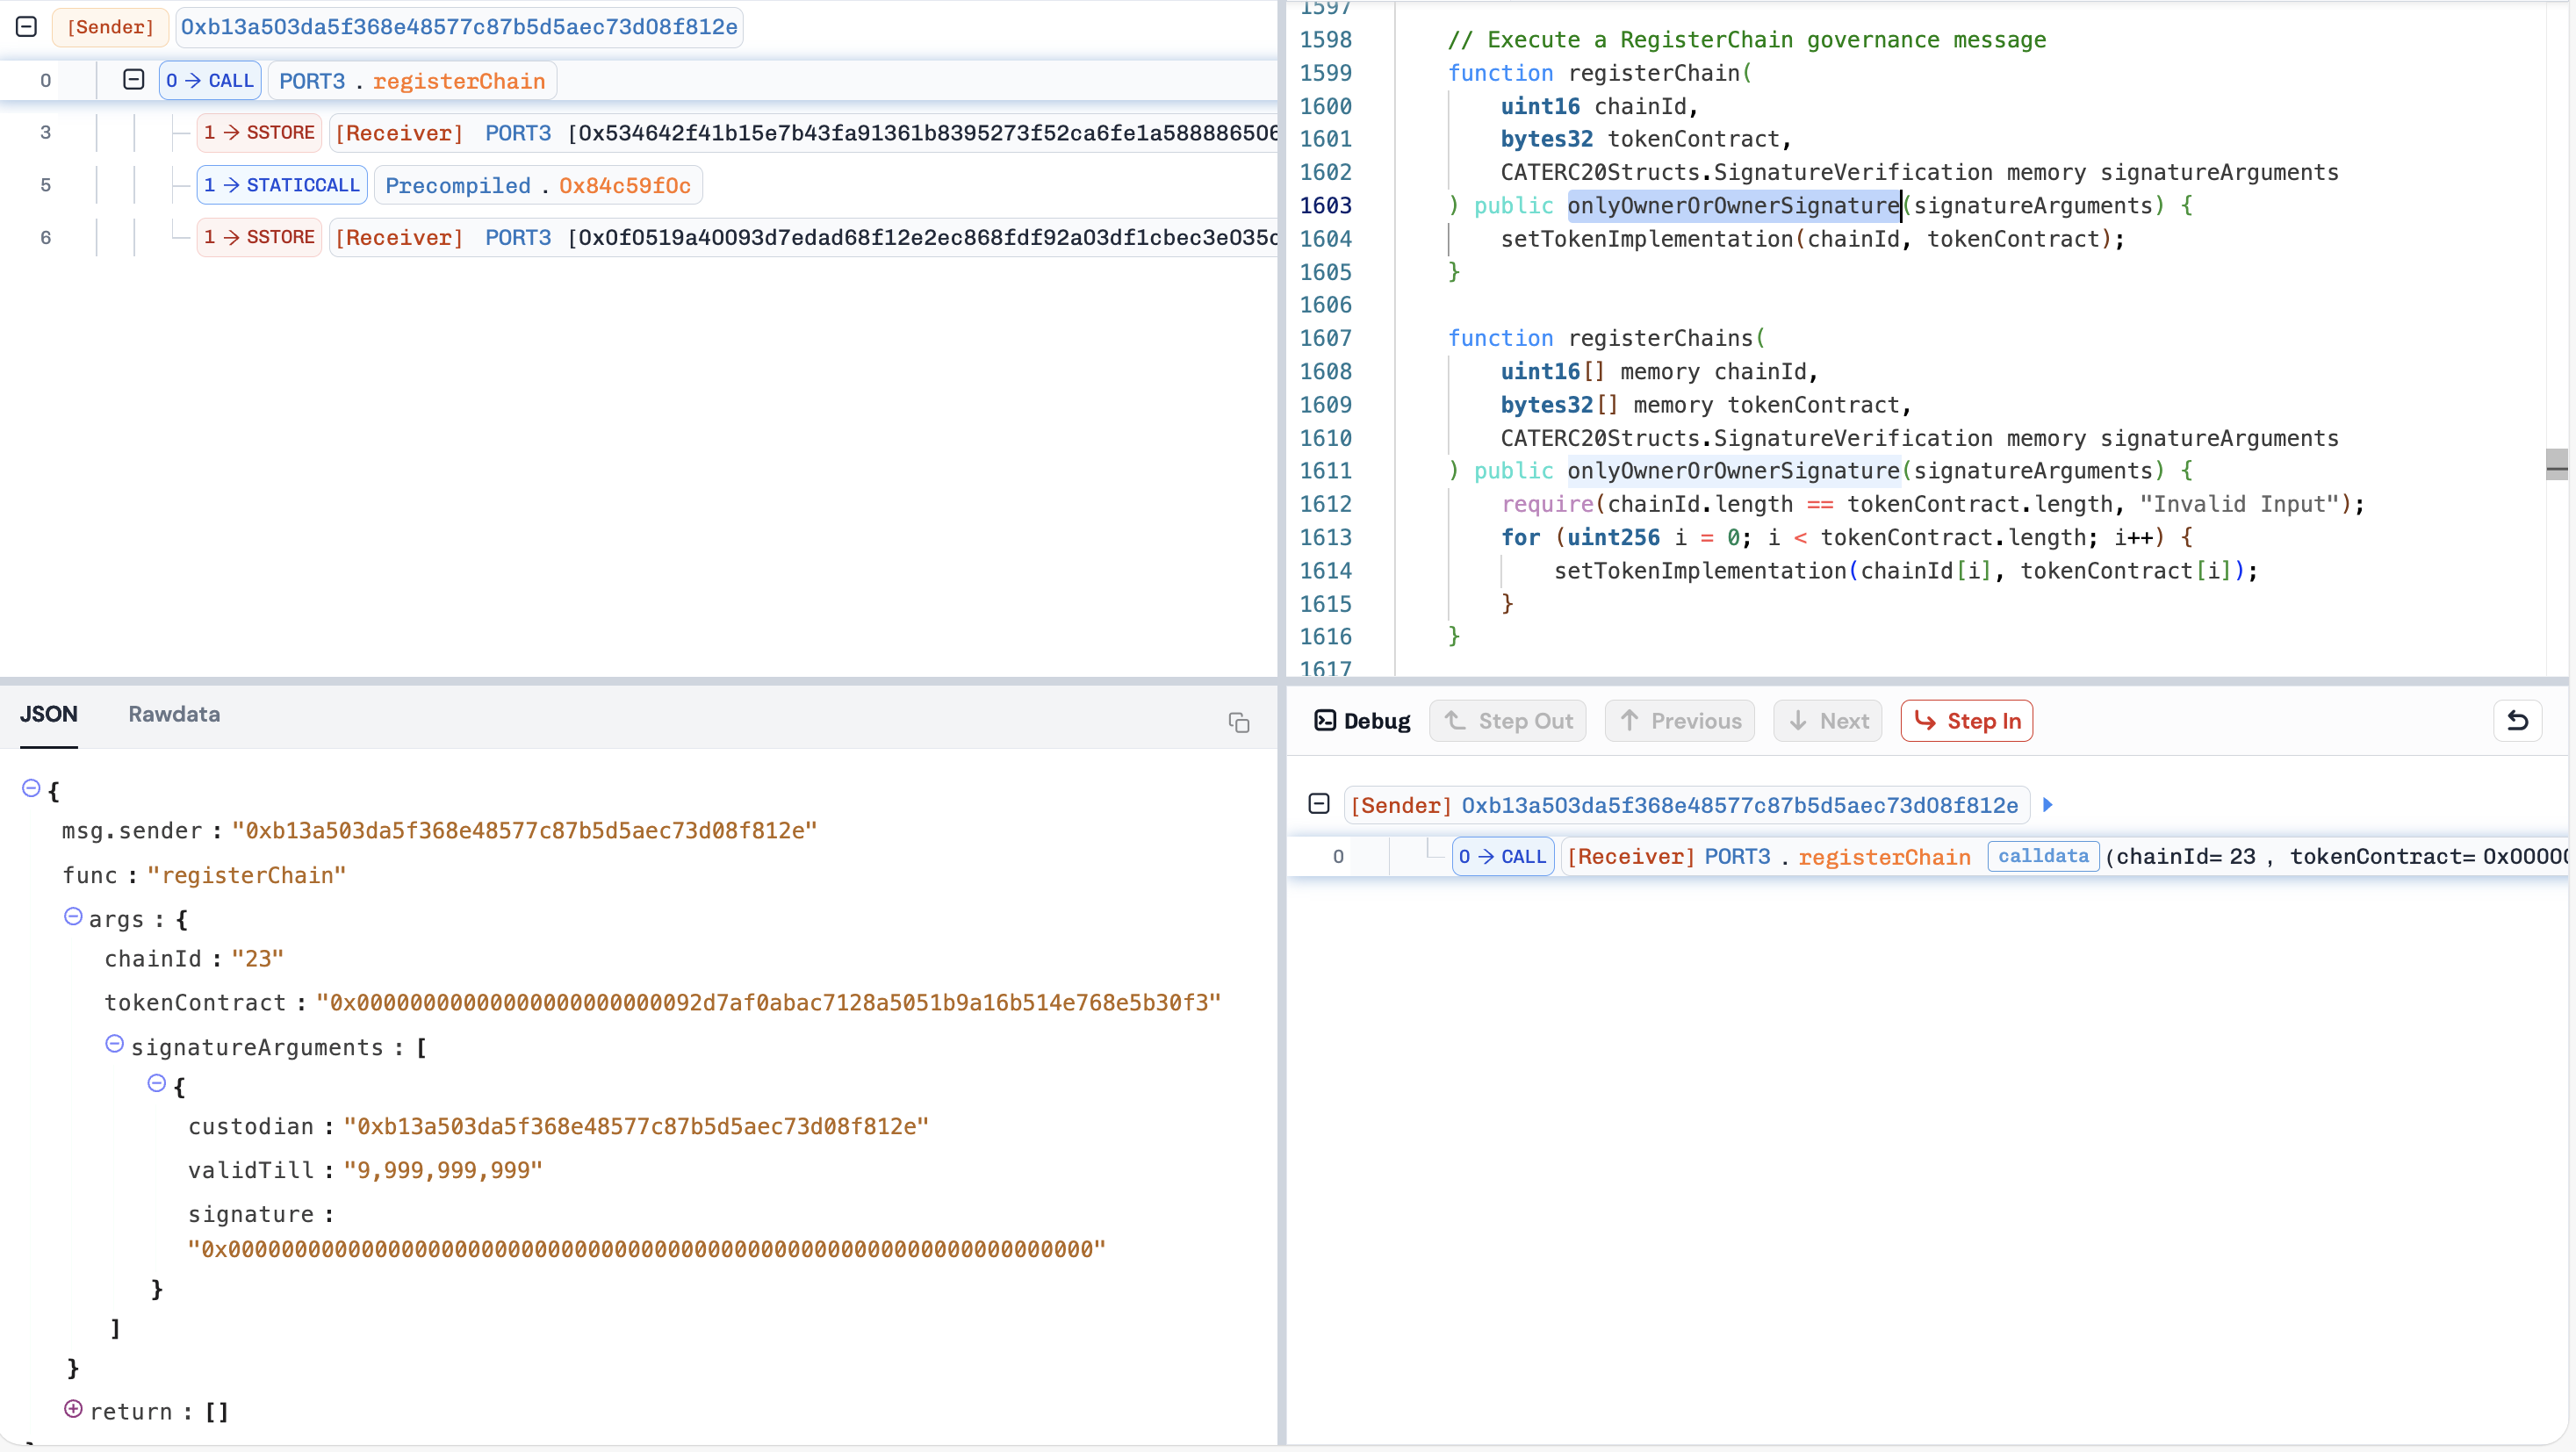Expand the return JSON node
The height and width of the screenshot is (1452, 2576).
[73, 1409]
